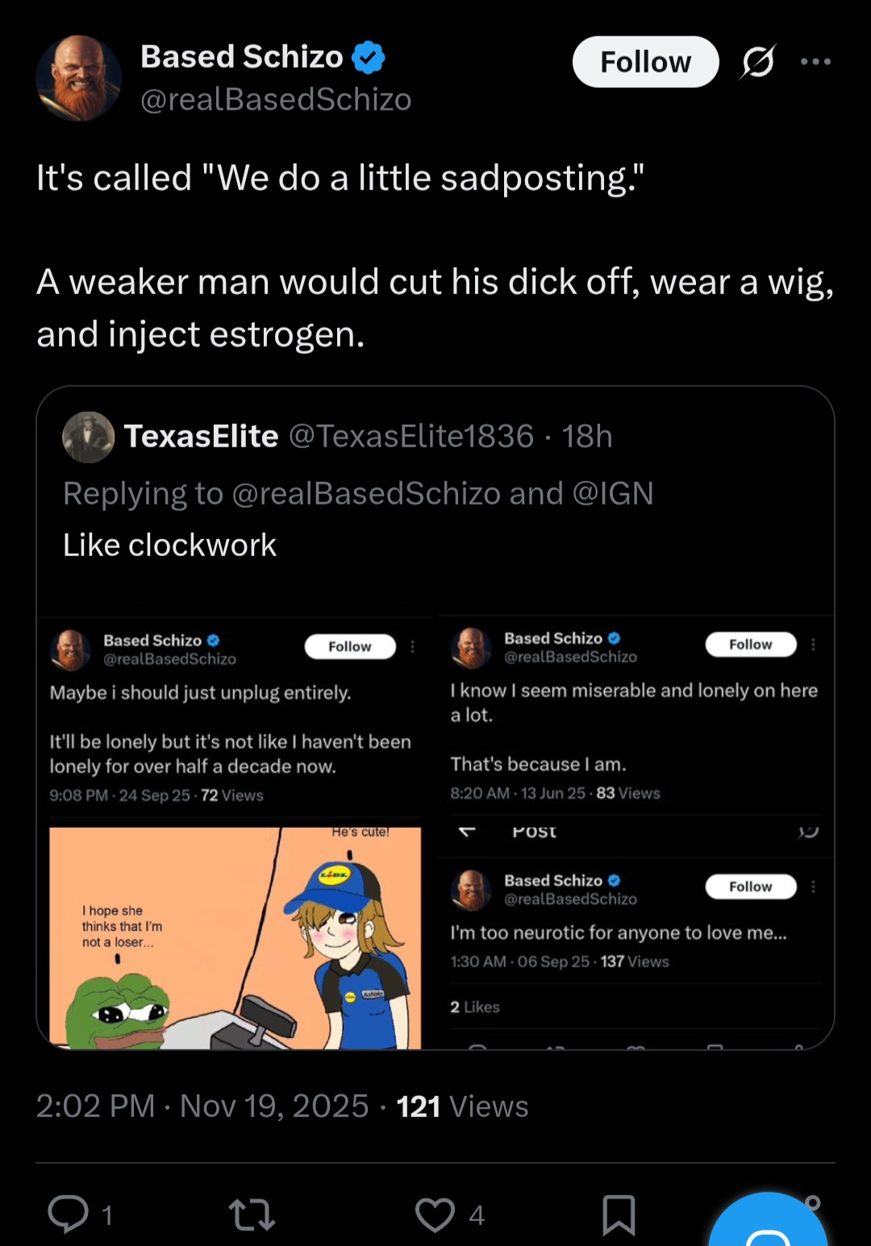Viewport: 871px width, 1246px height.
Task: Open the Pepe and cashier comic image
Action: click(x=235, y=938)
